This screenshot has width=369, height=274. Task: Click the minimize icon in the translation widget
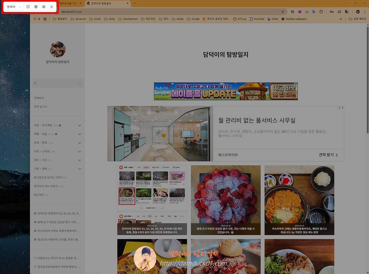coord(28,7)
